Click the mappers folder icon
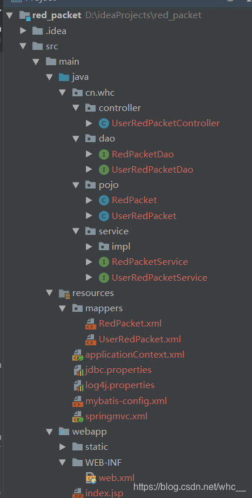252x498 pixels. (78, 308)
